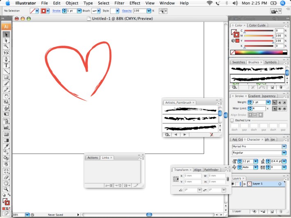Click the Layers panel trash icon
This screenshot has height=218, width=291.
[280, 211]
